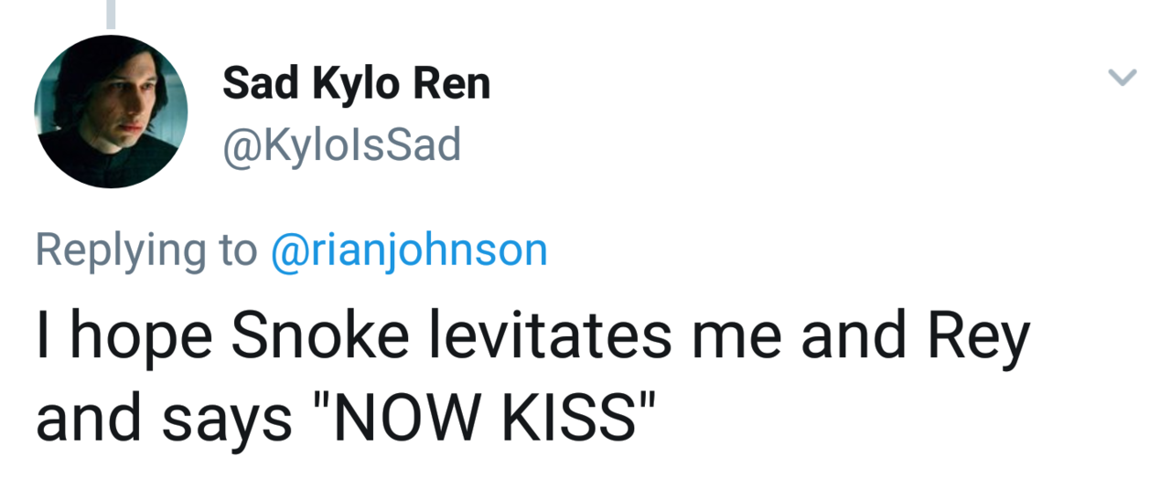Click the Sad Kylo Ren profile avatar
1171x489 pixels.
tap(111, 112)
